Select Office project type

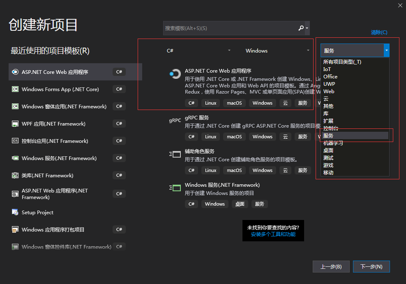click(x=355, y=77)
